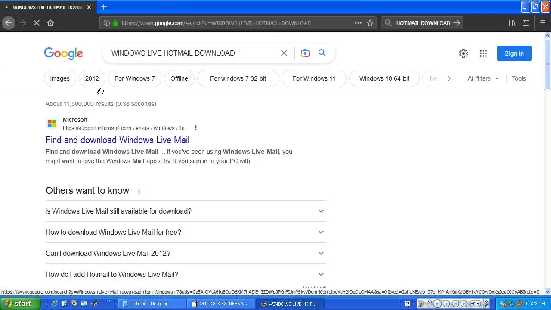
Task: Select the For windows 7 32-bit chip
Action: pyautogui.click(x=238, y=78)
